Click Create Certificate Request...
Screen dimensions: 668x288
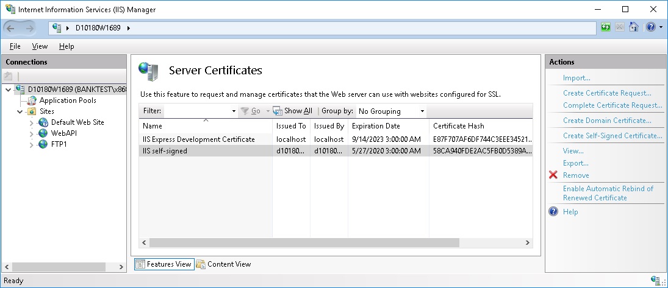[607, 93]
